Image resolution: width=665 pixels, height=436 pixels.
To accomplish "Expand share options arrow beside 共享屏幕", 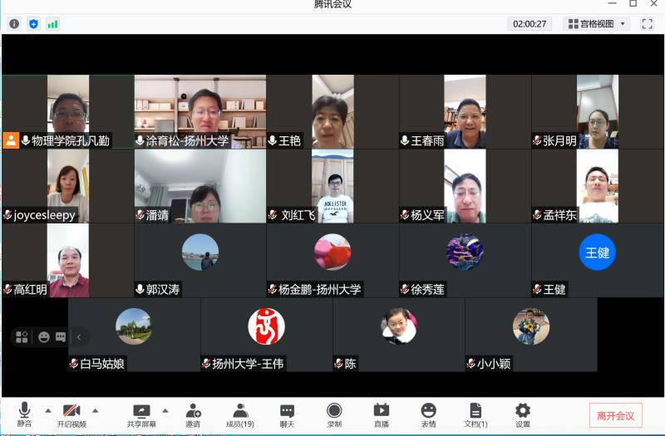I will tap(165, 410).
